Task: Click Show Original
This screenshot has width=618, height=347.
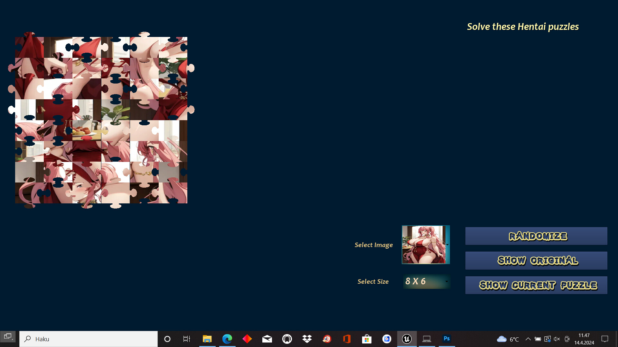Action: point(536,260)
